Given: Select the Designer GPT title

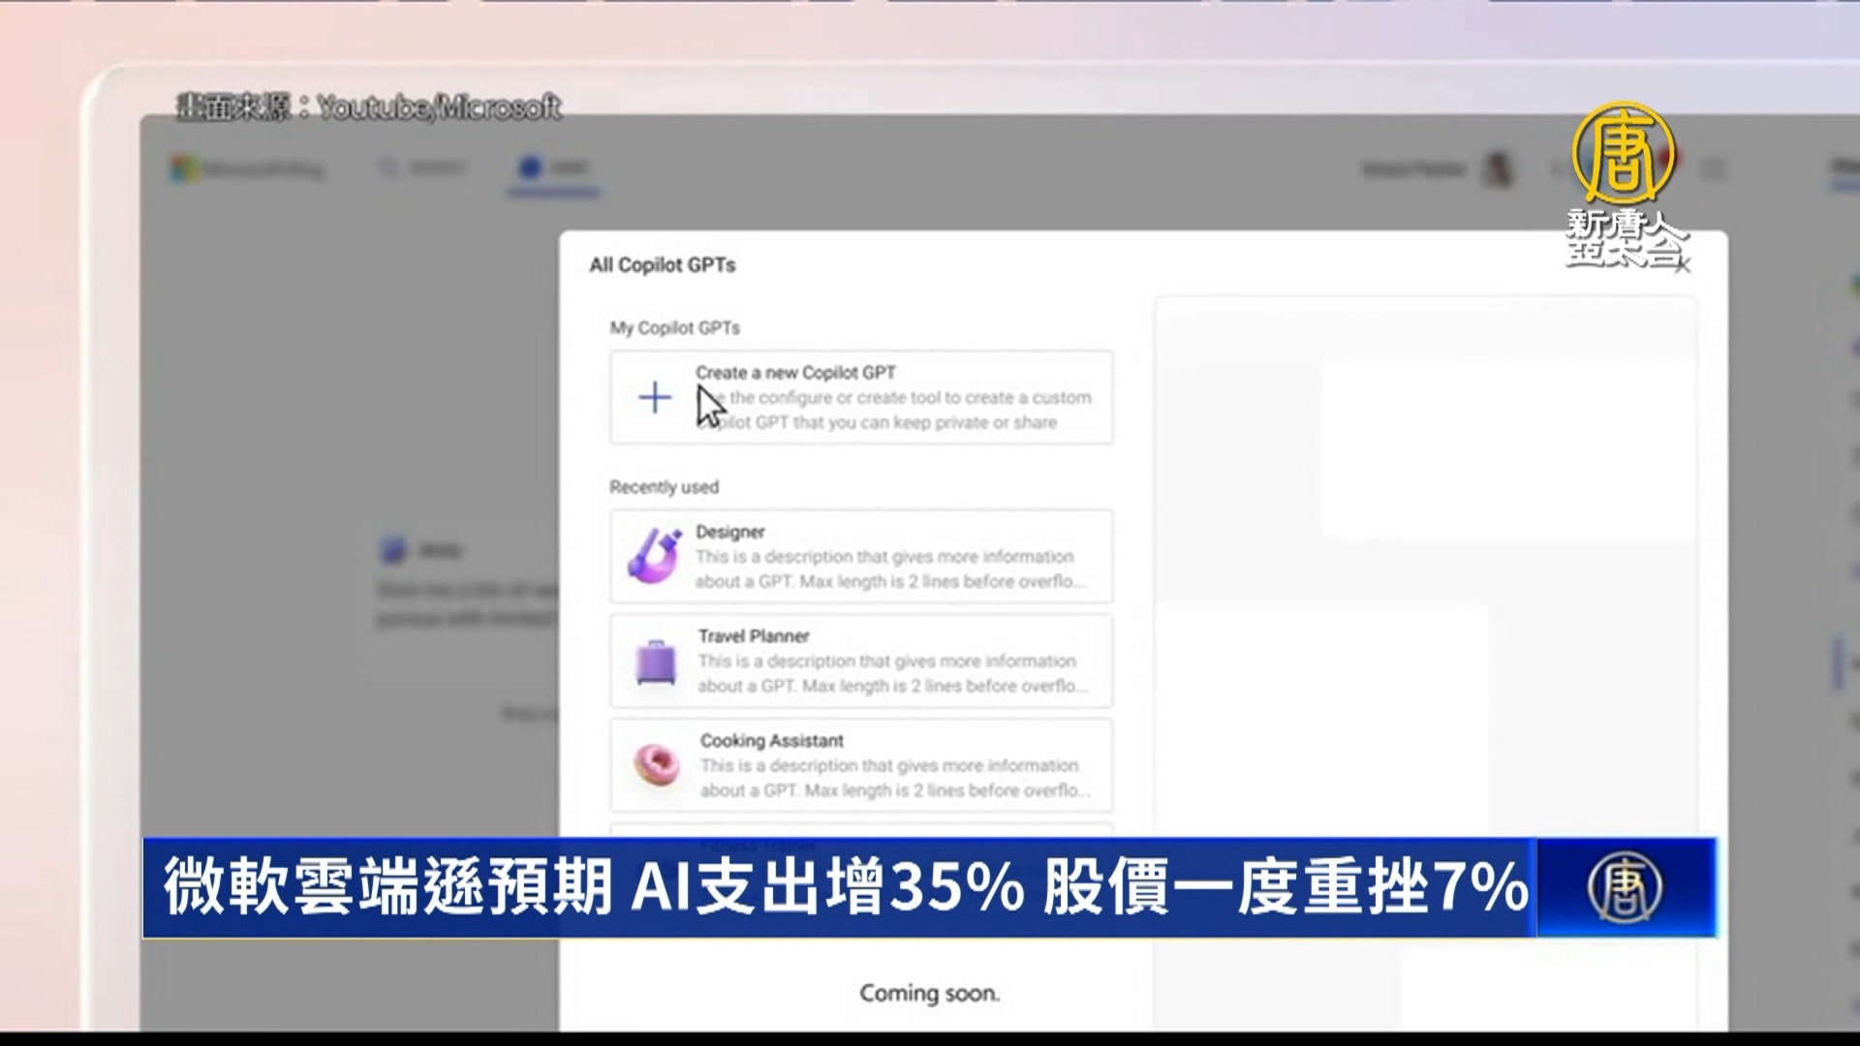Looking at the screenshot, I should coord(729,532).
